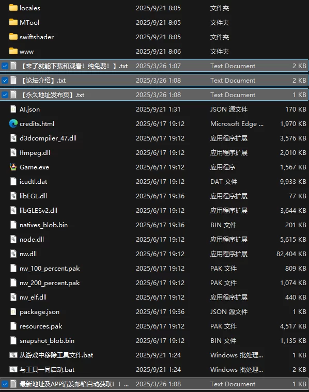Click the MTool folder icon
The width and height of the screenshot is (309, 392).
[x=13, y=23]
